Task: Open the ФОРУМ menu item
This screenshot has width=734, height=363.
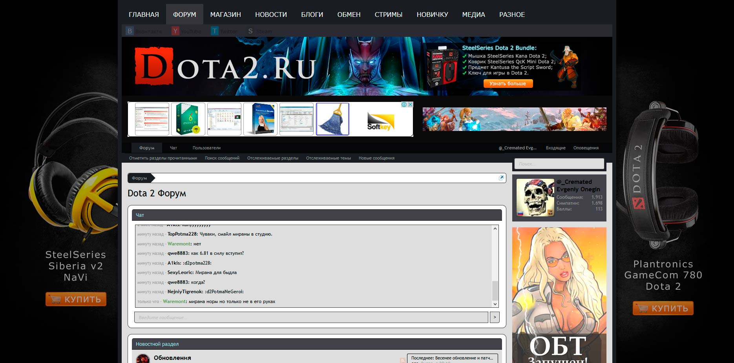Action: pyautogui.click(x=184, y=15)
